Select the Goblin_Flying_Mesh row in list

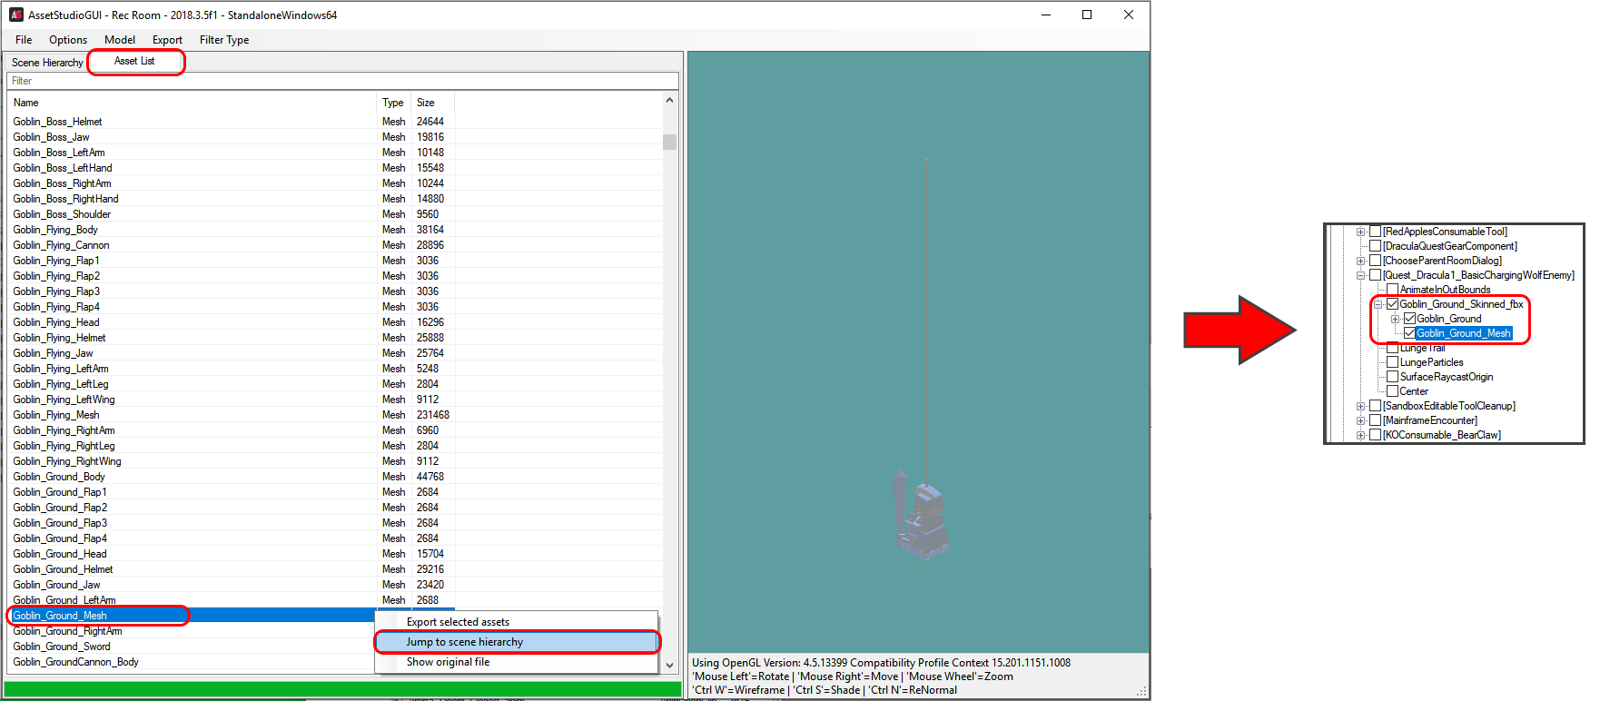(x=56, y=415)
